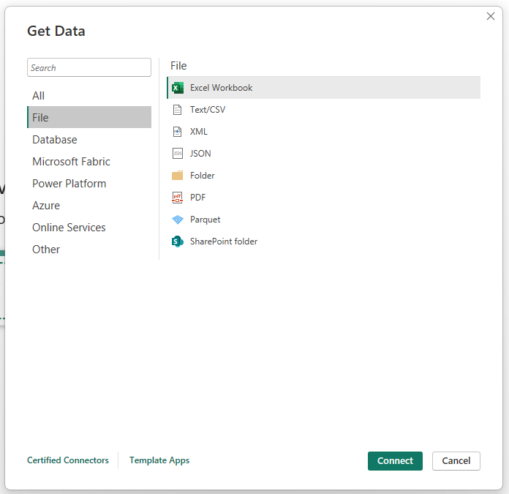Choose the Folder label
This screenshot has height=494, width=509.
(203, 176)
